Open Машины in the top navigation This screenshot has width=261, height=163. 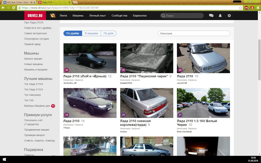(x=78, y=16)
